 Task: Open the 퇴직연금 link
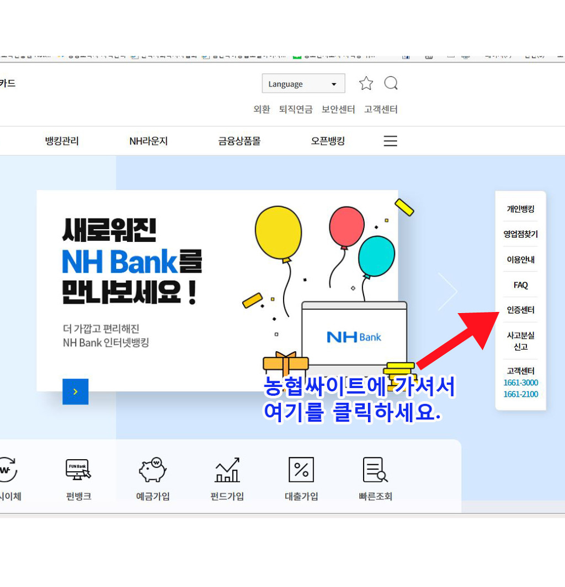click(x=296, y=109)
